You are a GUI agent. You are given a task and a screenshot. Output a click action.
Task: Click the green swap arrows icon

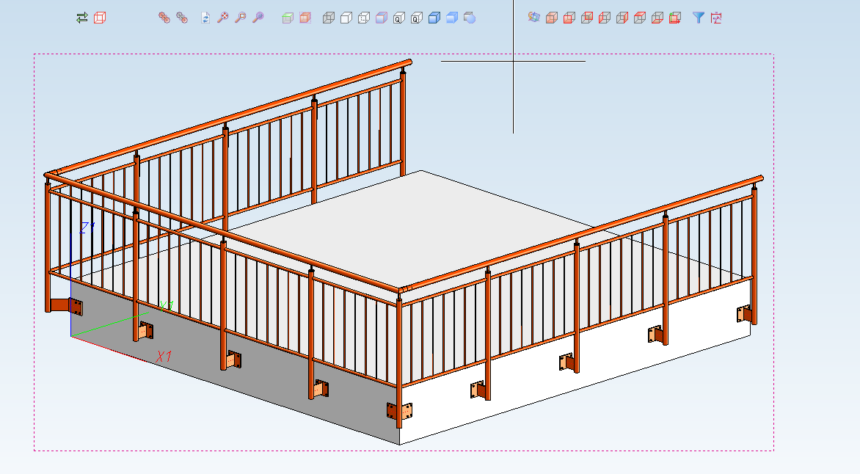tap(82, 18)
